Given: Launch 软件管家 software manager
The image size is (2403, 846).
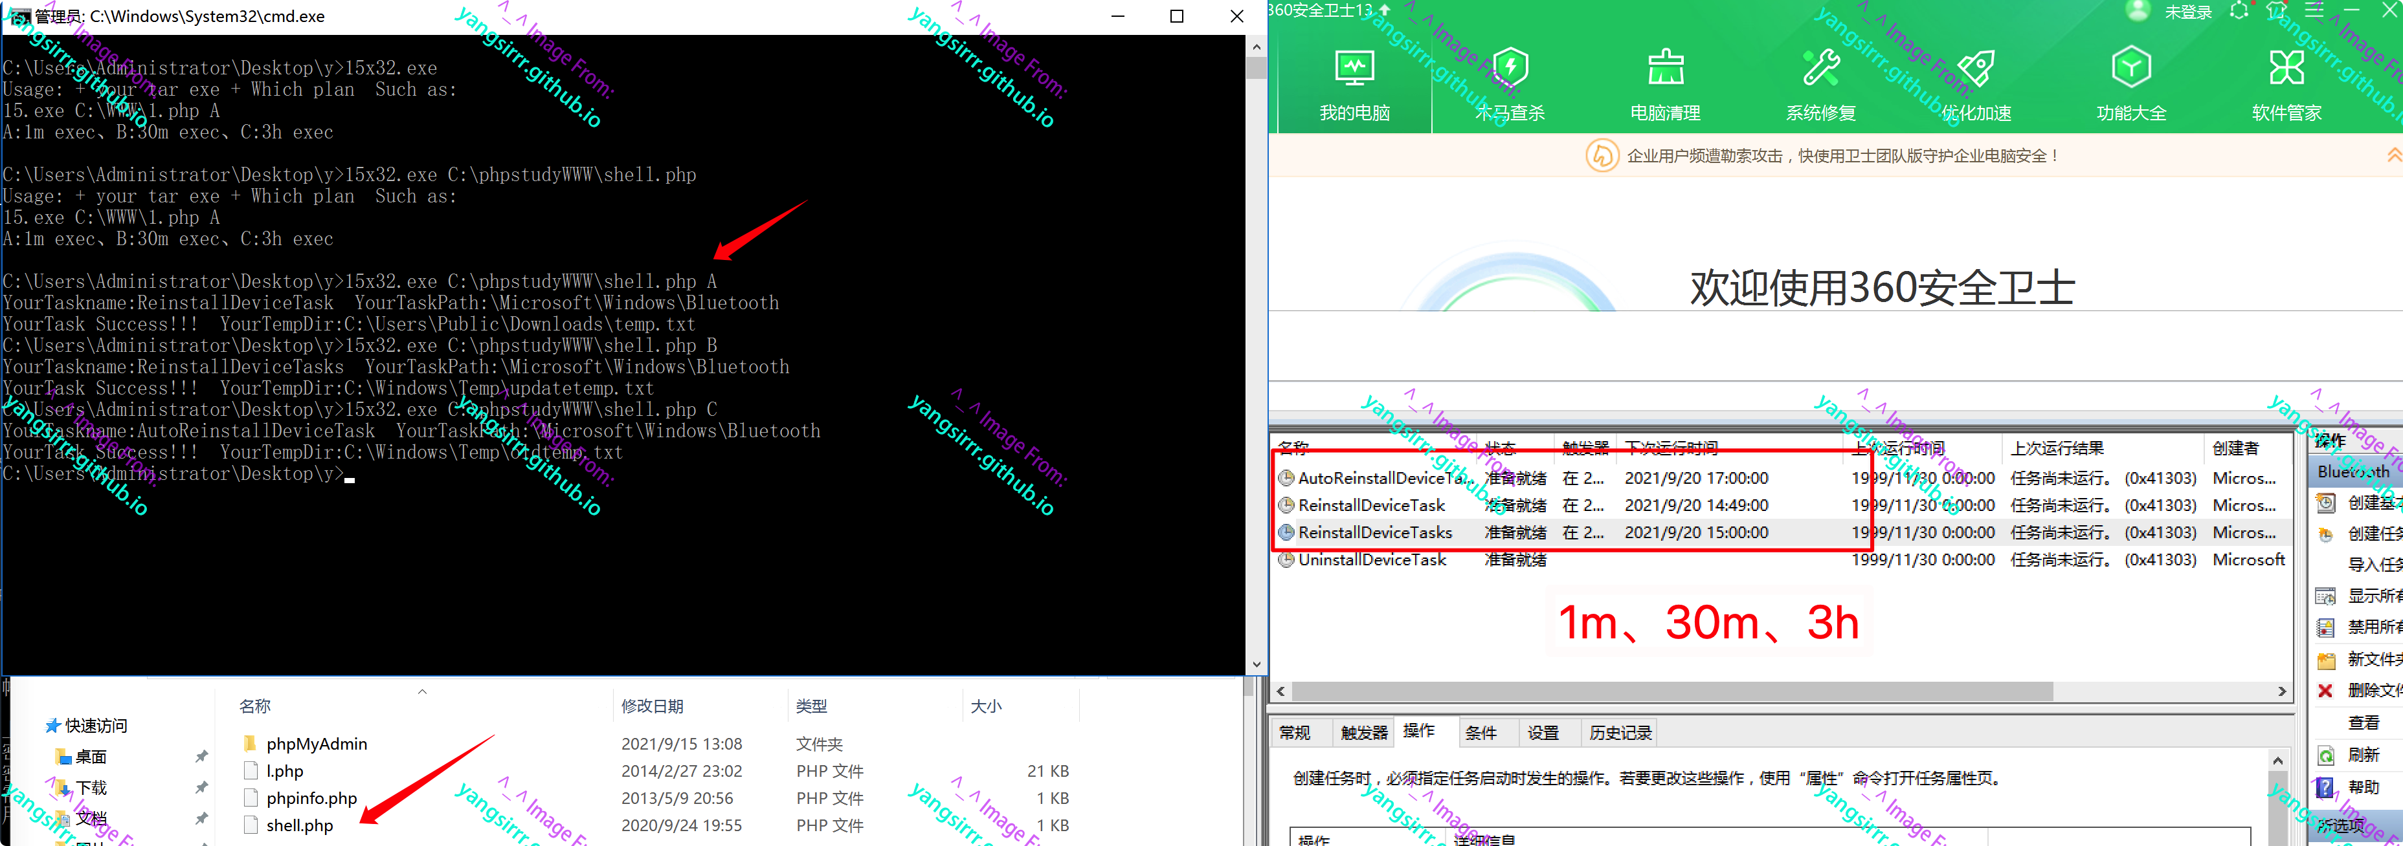Looking at the screenshot, I should [2285, 85].
